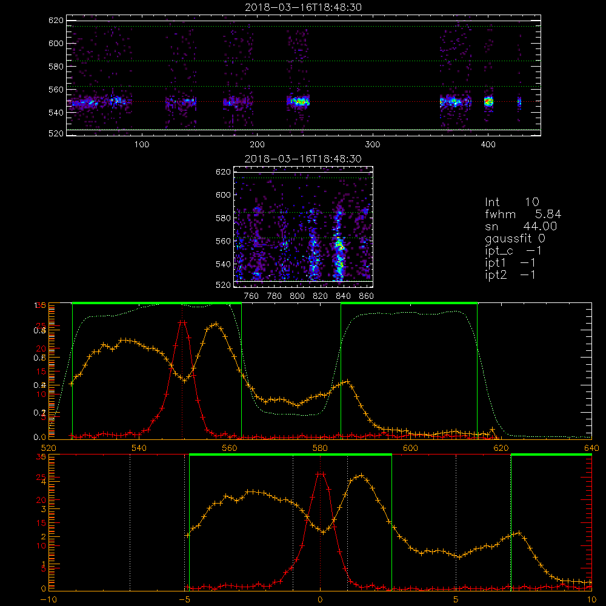
Task: Click the orange curve bump near 586 in the profile plot
Action: (x=347, y=381)
